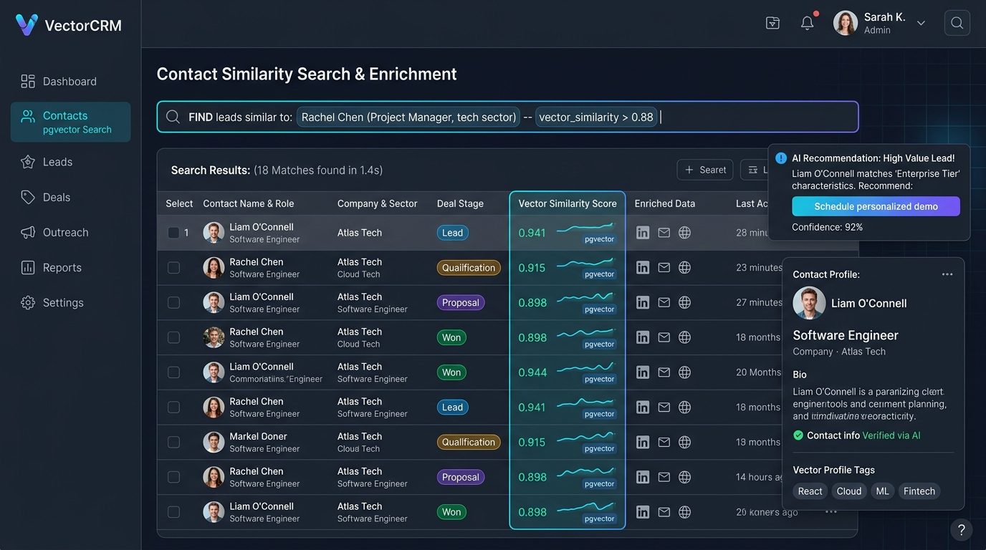This screenshot has width=986, height=550.
Task: Open the three-dot menu in the last table row
Action: pyautogui.click(x=831, y=511)
